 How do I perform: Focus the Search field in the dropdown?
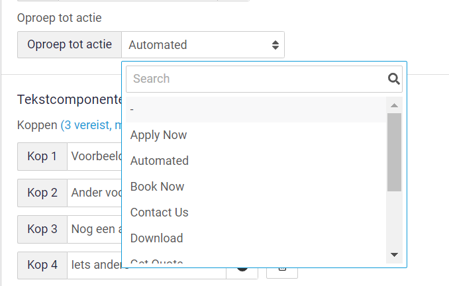pyautogui.click(x=264, y=79)
